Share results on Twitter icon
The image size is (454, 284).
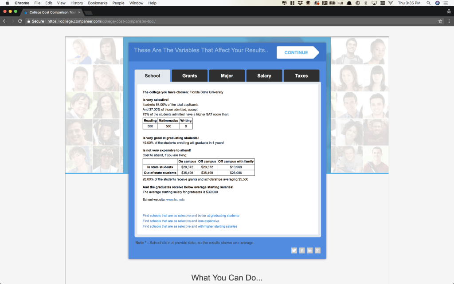(294, 250)
